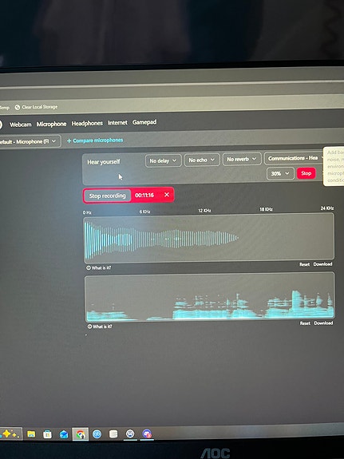Image resolution: width=344 pixels, height=459 pixels.
Task: Open the What is it info under spectrum
Action: [98, 268]
